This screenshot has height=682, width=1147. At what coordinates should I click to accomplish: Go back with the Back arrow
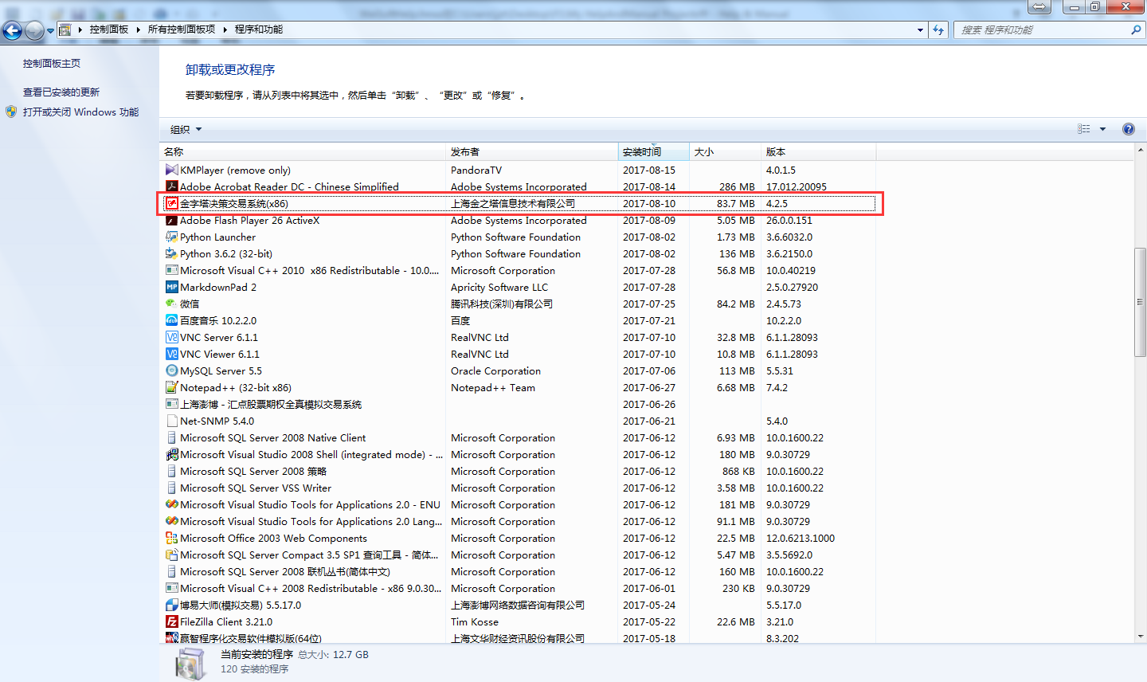point(12,30)
